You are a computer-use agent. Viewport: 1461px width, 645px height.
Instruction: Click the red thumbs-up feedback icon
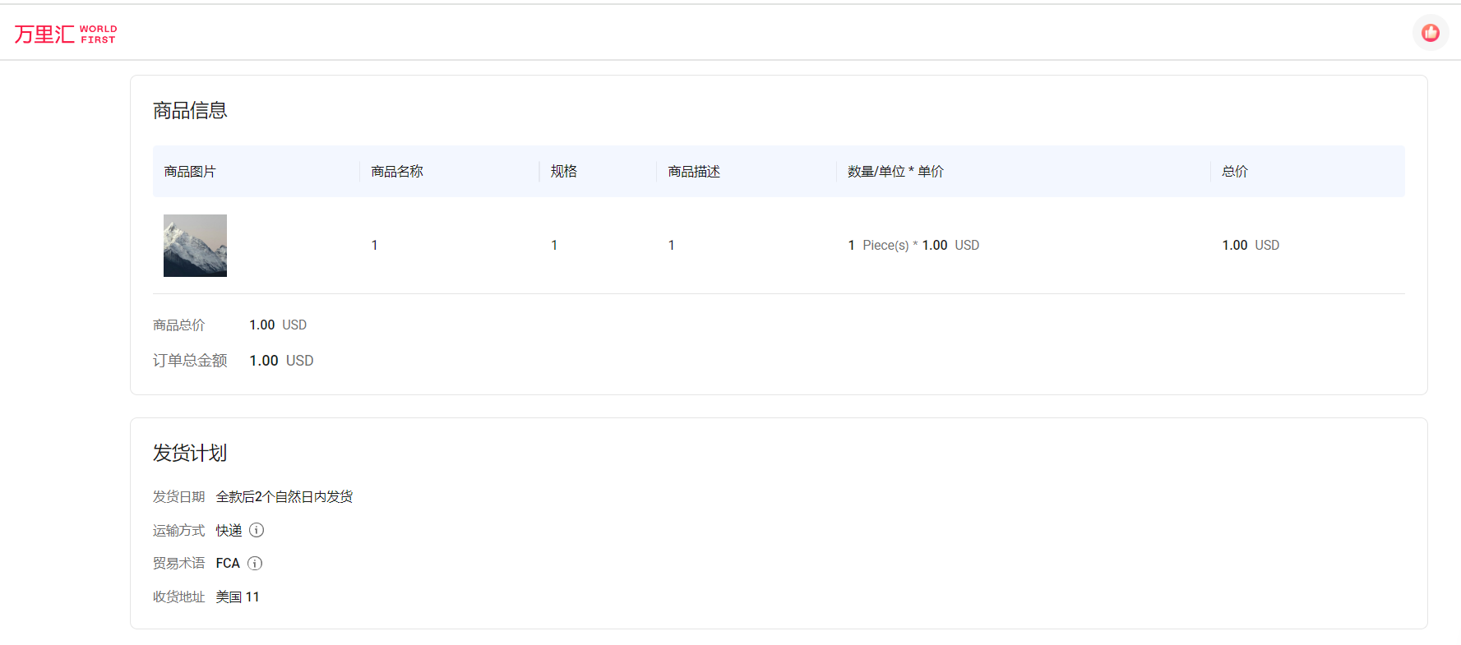[x=1431, y=33]
